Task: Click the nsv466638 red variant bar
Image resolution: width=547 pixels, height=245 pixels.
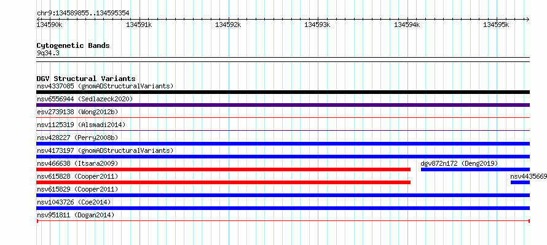Action: tap(224, 169)
